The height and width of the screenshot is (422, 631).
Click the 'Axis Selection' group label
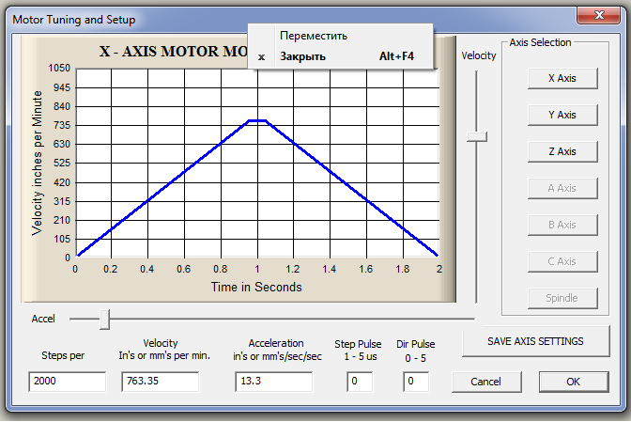(540, 42)
